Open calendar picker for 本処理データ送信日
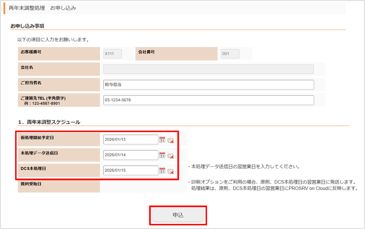This screenshot has width=365, height=229. 162,155
